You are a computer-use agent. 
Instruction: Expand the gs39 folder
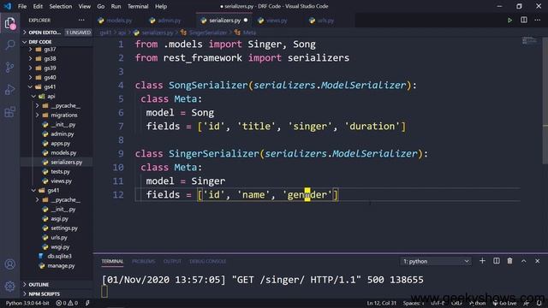point(50,68)
